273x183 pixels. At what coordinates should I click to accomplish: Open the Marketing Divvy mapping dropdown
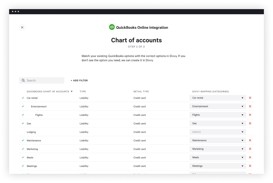pos(218,149)
